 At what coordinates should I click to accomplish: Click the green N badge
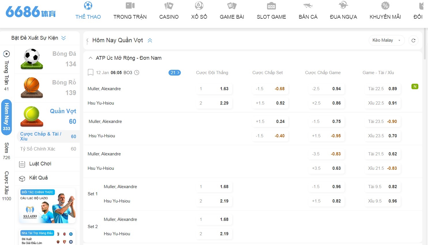click(x=414, y=86)
